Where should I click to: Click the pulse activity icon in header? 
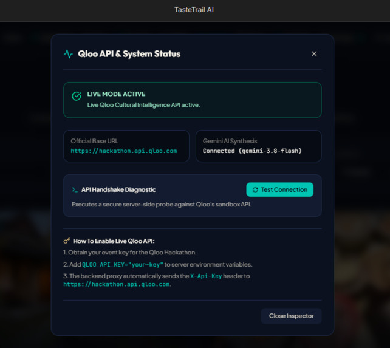point(68,54)
